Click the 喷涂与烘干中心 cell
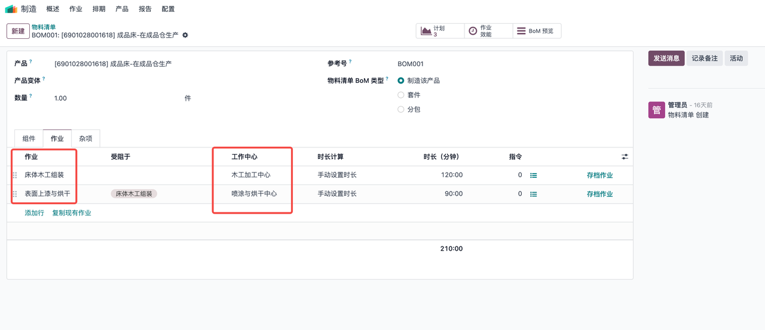This screenshot has width=765, height=330. pos(254,194)
